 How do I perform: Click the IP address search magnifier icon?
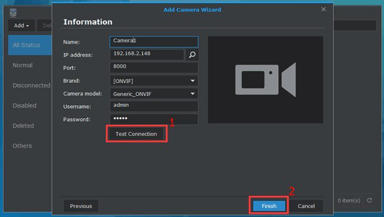click(x=192, y=55)
